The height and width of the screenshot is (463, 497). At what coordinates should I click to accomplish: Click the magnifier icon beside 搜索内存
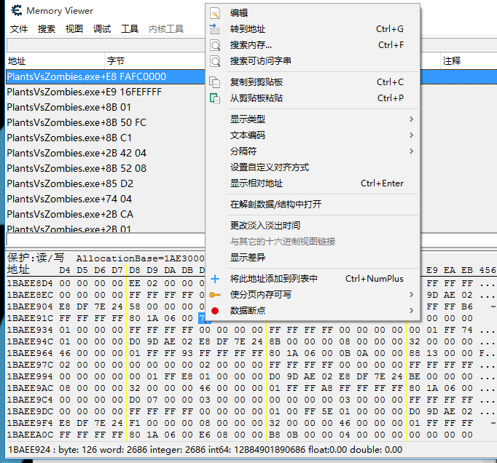tap(215, 45)
